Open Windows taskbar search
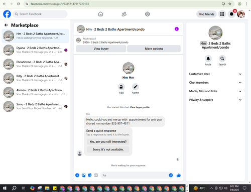Image resolution: width=251 pixels, height=192 pixels. [14, 188]
